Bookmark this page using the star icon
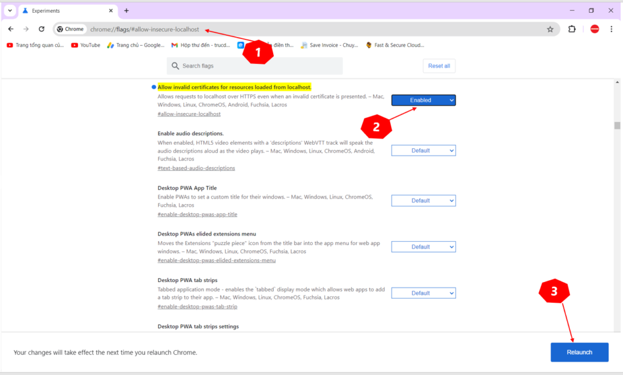The width and height of the screenshot is (623, 375). click(x=550, y=29)
